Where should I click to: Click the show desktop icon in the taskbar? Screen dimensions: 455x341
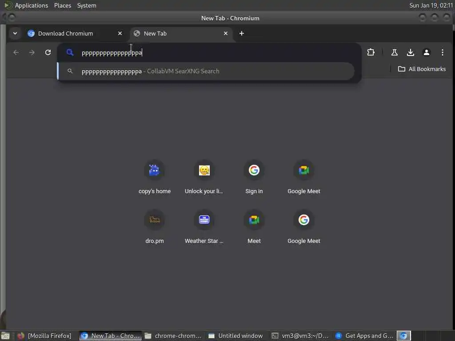(5, 336)
